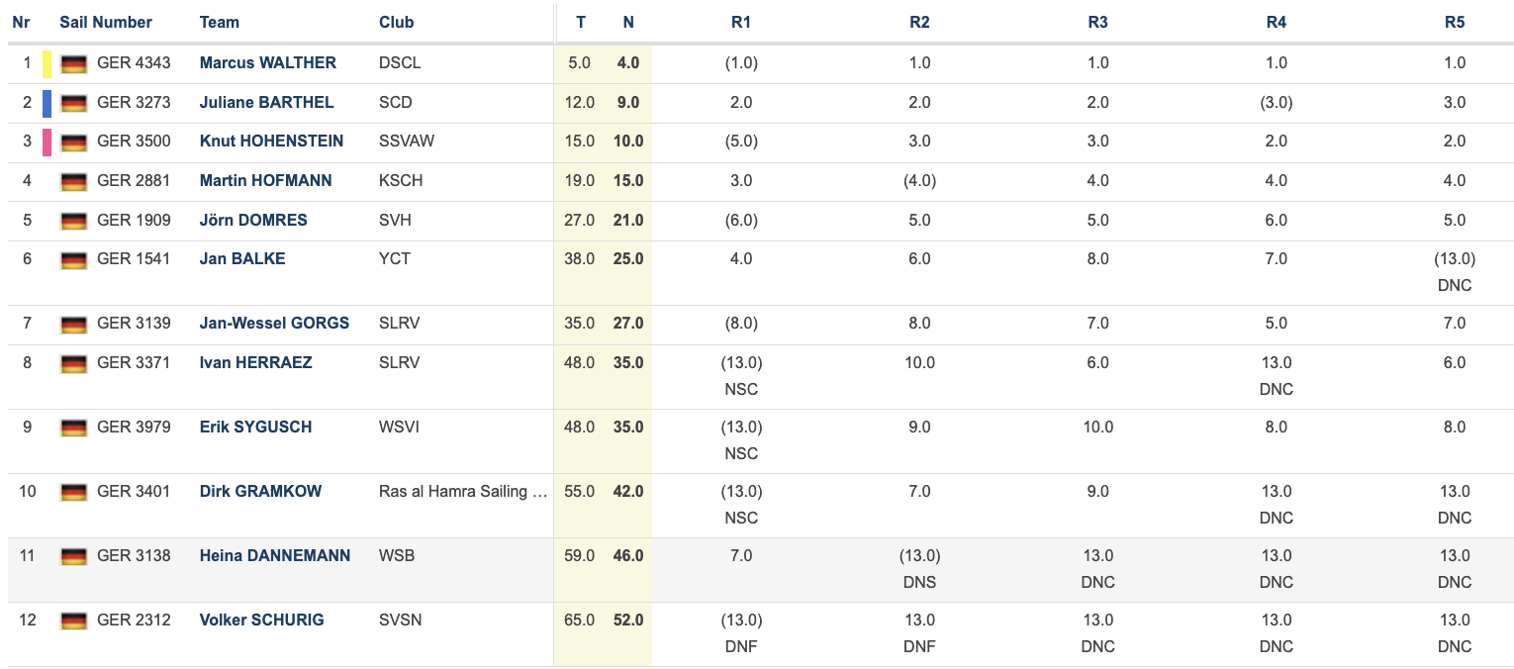Click the blue second-place marker
The width and height of the screenshot is (1514, 669).
(47, 103)
